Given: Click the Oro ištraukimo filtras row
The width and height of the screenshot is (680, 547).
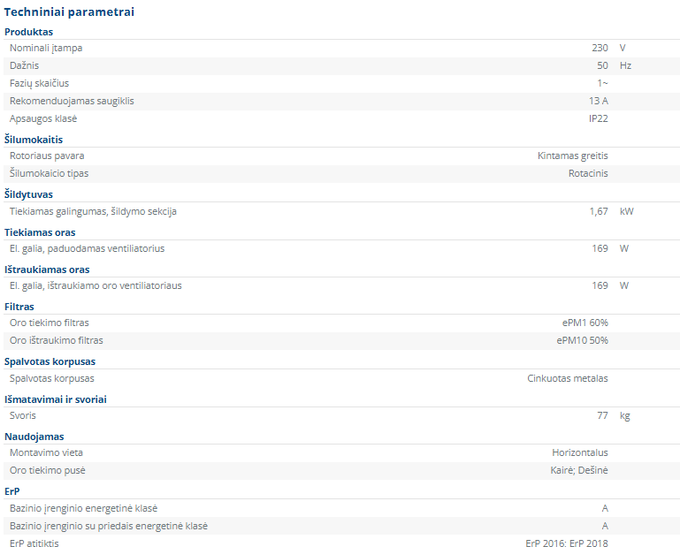Looking at the screenshot, I should click(341, 341).
